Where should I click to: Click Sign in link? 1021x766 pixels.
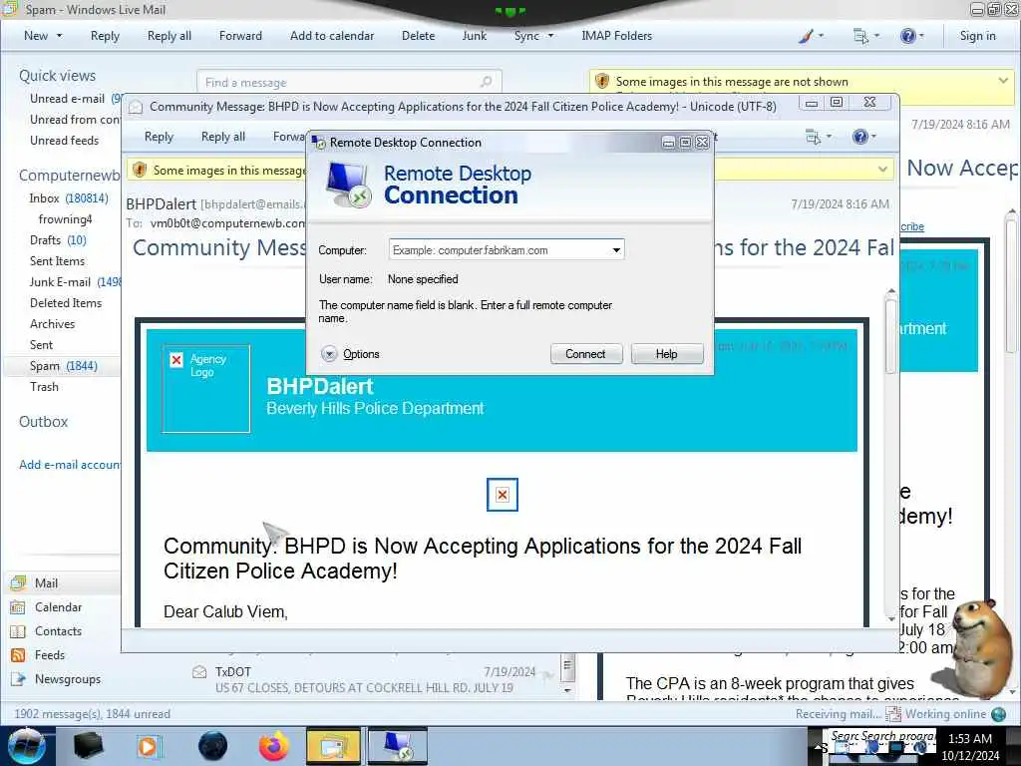[977, 36]
